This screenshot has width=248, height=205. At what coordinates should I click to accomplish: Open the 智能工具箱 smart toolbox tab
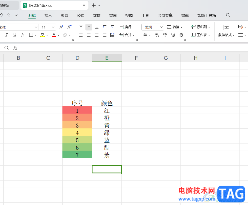207,15
